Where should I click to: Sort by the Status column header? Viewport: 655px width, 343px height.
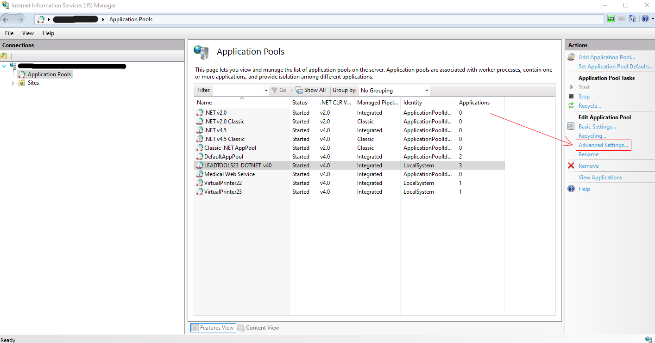click(x=303, y=103)
